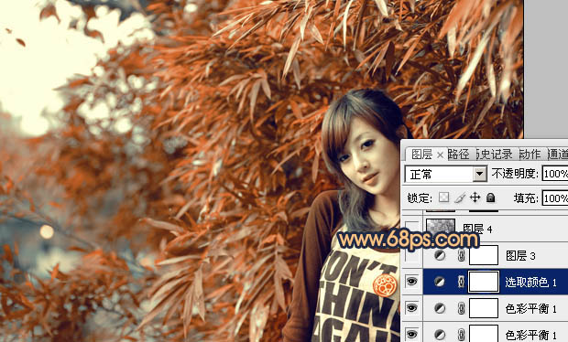Image resolution: width=568 pixels, height=342 pixels.
Task: Select 色彩平衡 1 layer name under 选取颜色 1
Action: coord(531,308)
